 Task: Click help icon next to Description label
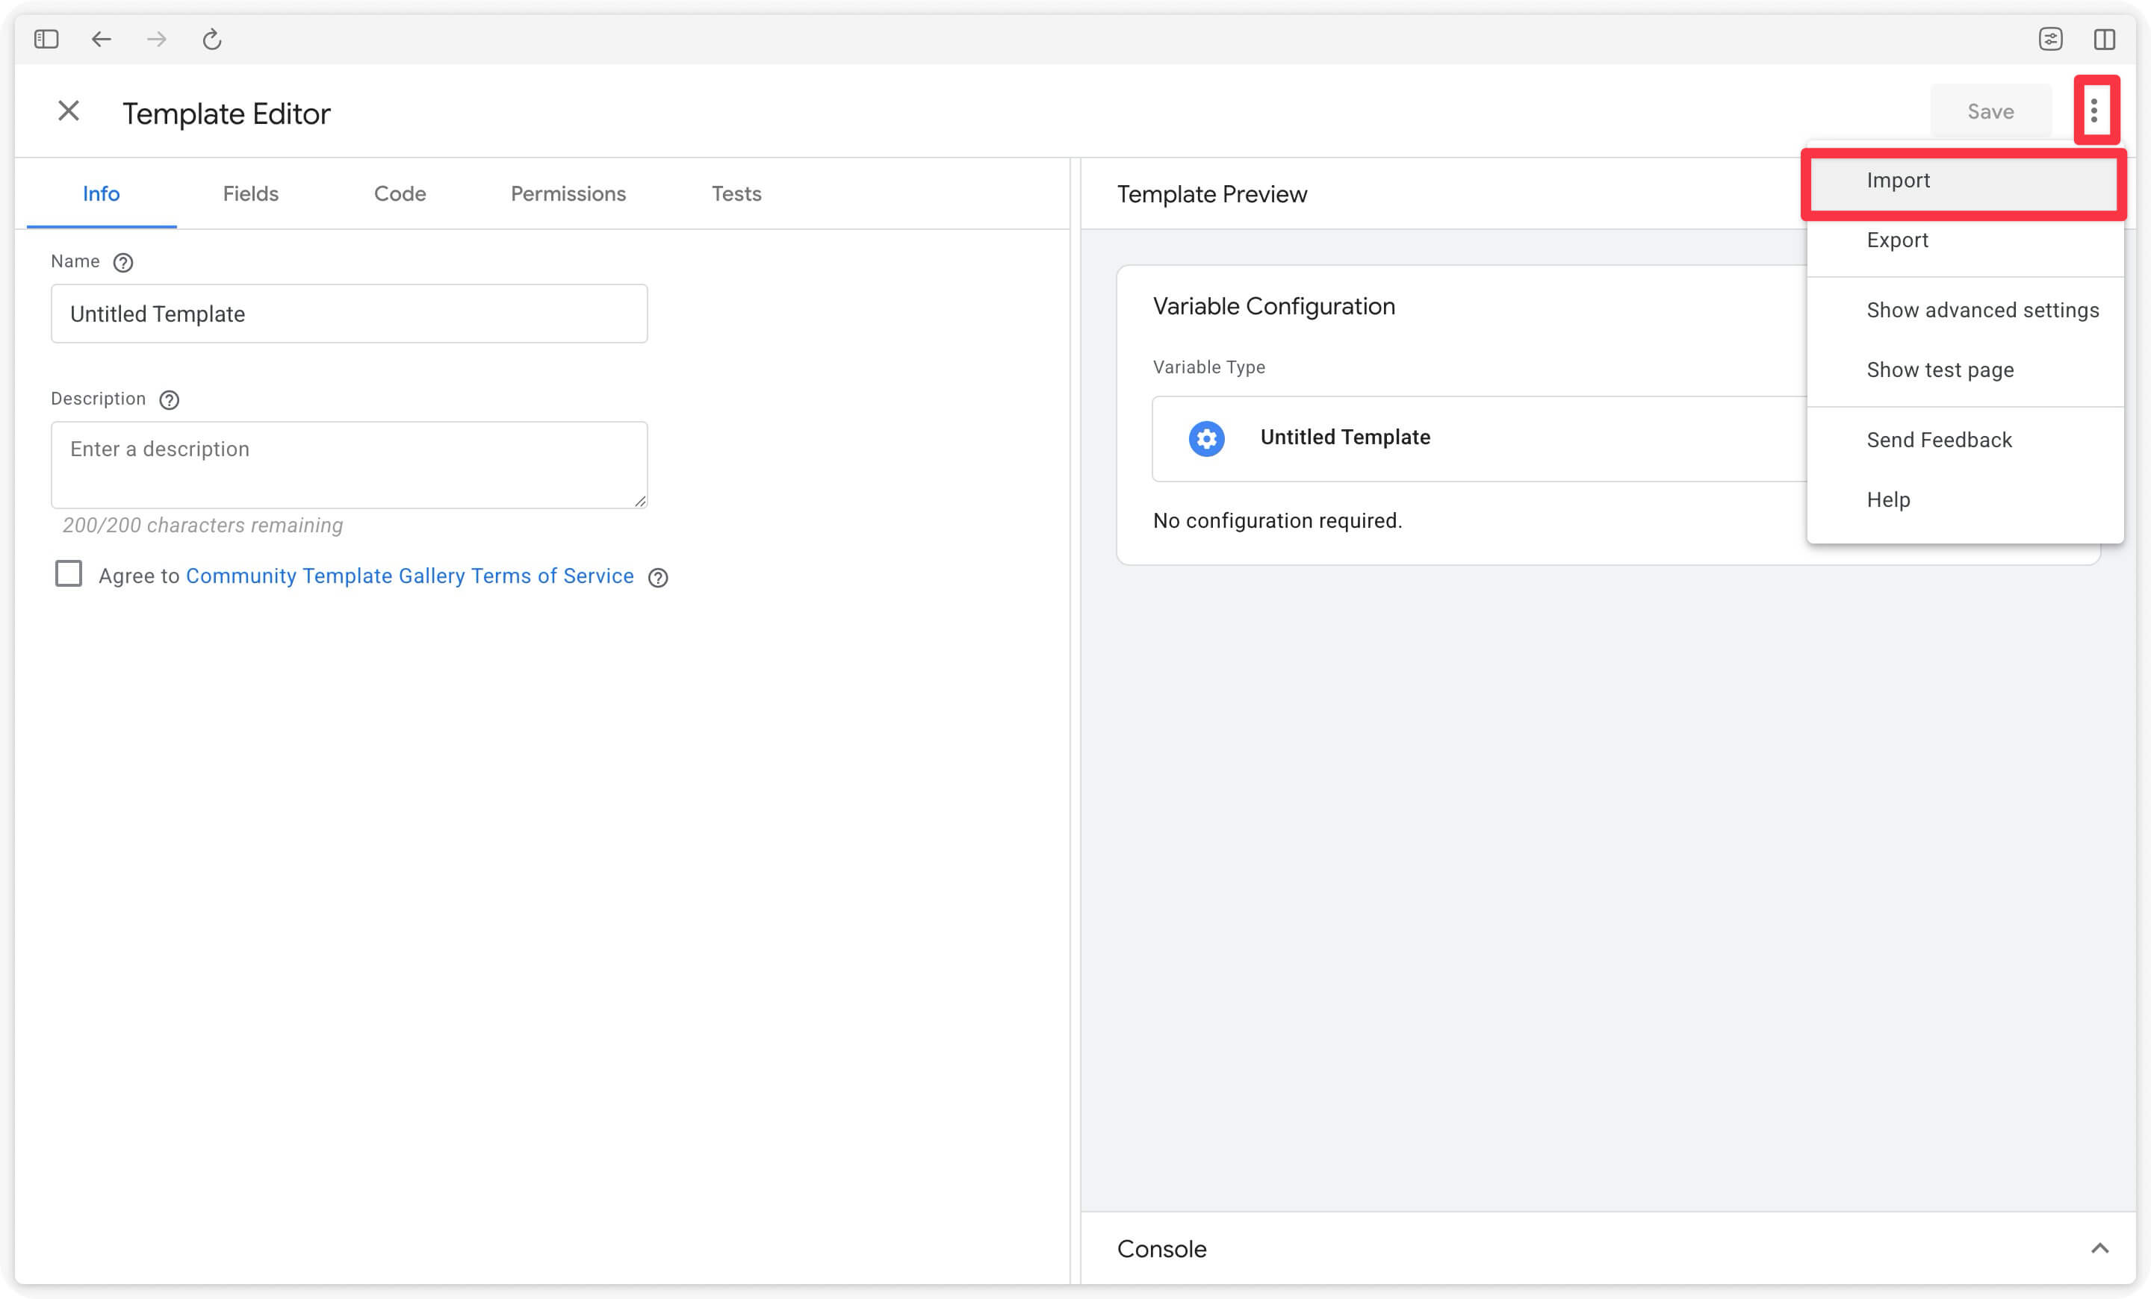coord(170,399)
